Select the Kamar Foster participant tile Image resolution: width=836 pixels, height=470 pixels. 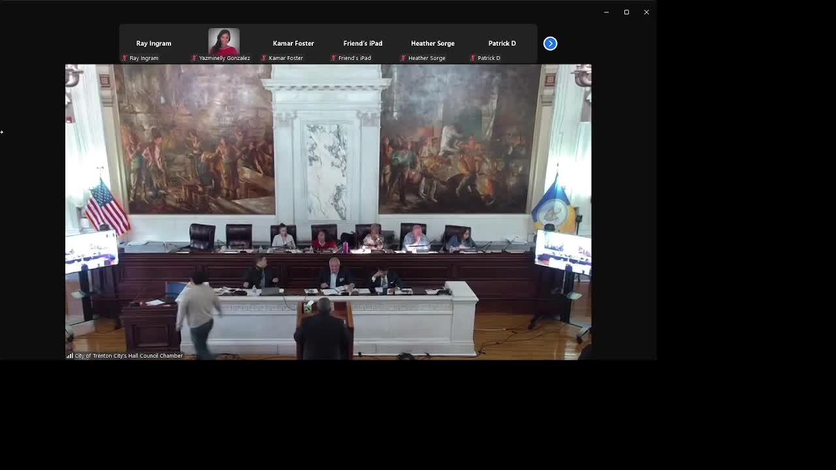point(293,43)
